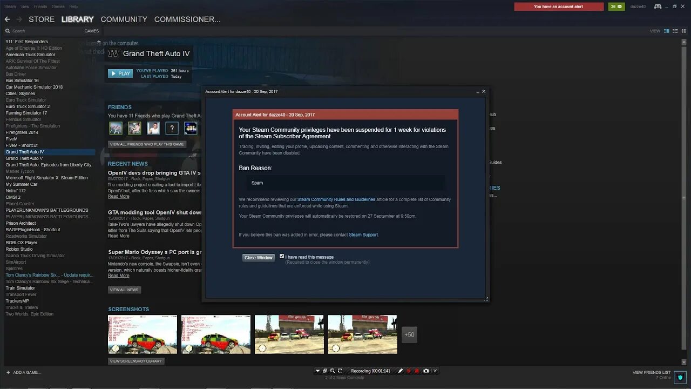The image size is (691, 389).
Task: Open VIEW FRIENDS LIST
Action: click(652, 372)
